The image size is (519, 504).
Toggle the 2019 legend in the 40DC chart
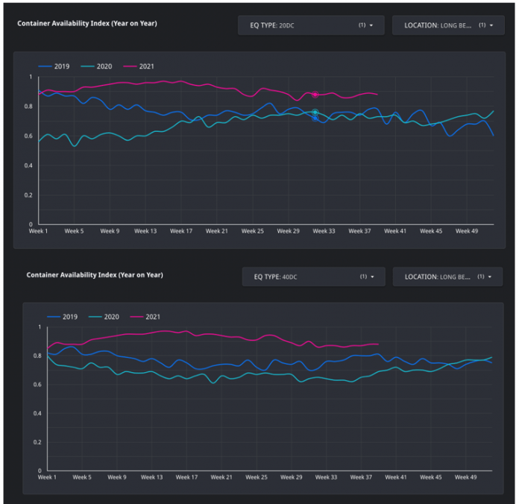[62, 317]
